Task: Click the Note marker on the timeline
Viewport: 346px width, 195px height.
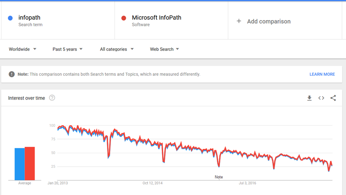Action: [x=219, y=177]
